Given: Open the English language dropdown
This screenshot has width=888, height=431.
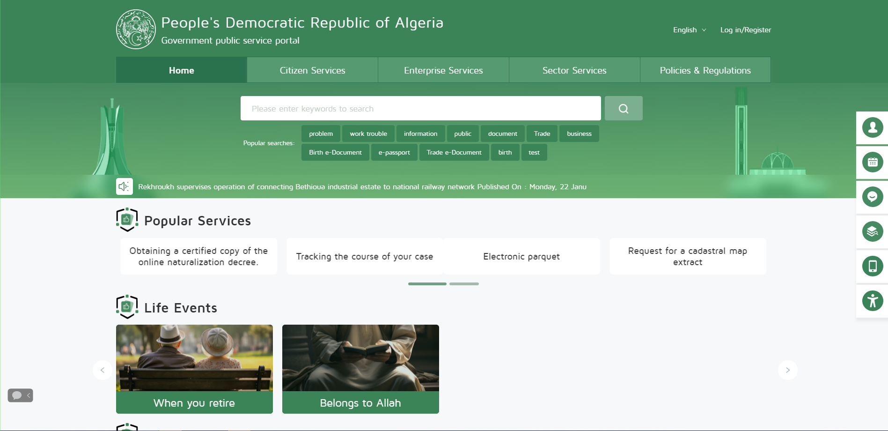Looking at the screenshot, I should (x=689, y=30).
